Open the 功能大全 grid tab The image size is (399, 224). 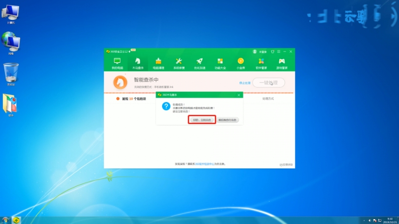tap(220, 64)
